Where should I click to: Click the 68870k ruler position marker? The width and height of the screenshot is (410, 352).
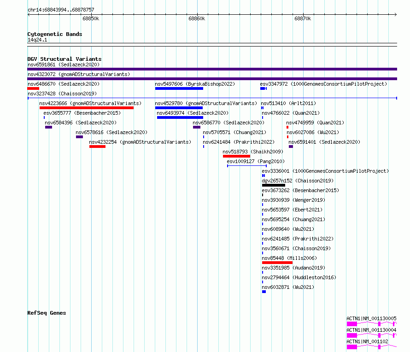coord(303,18)
